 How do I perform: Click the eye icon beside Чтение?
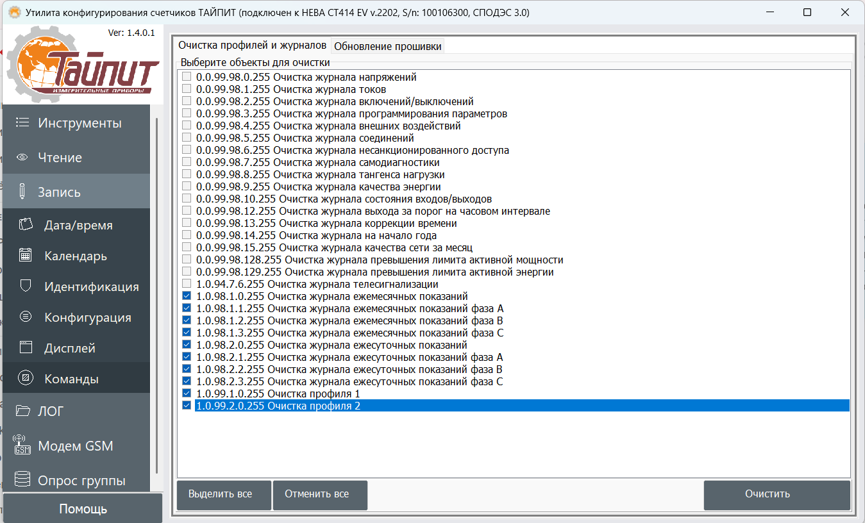pos(22,158)
